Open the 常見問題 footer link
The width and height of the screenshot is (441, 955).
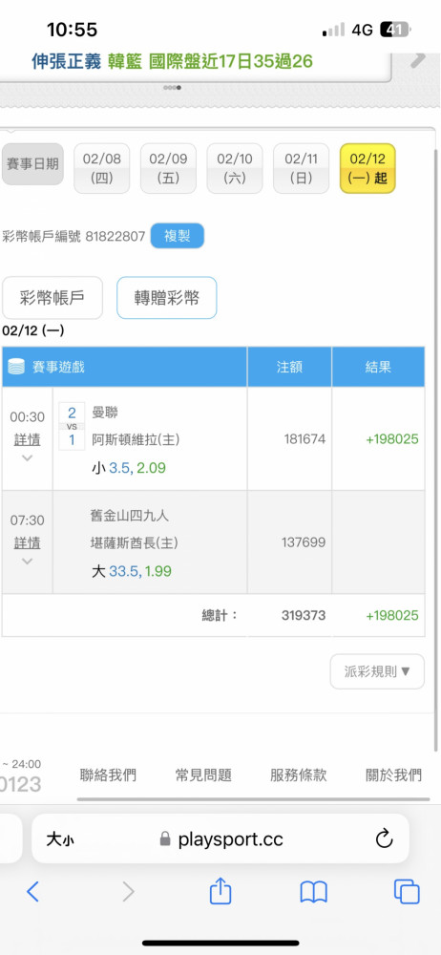pyautogui.click(x=203, y=775)
